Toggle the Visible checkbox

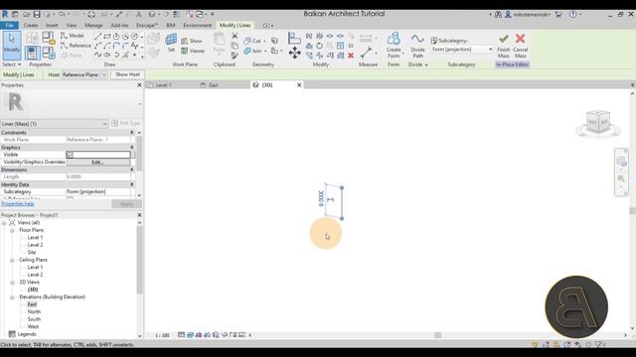tap(70, 155)
